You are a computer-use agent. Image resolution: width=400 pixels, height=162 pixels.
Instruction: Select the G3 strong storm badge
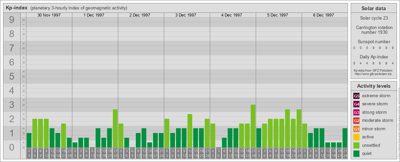[x=356, y=112]
